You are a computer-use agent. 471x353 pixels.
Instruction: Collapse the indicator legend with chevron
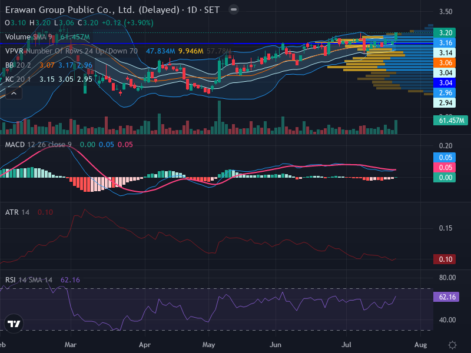coord(14,94)
